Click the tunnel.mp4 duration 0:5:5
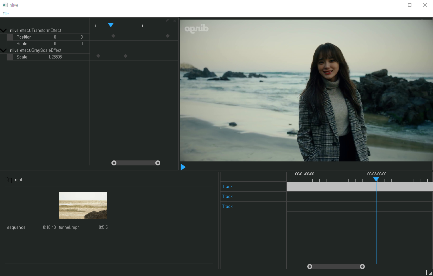The image size is (433, 276). [103, 228]
